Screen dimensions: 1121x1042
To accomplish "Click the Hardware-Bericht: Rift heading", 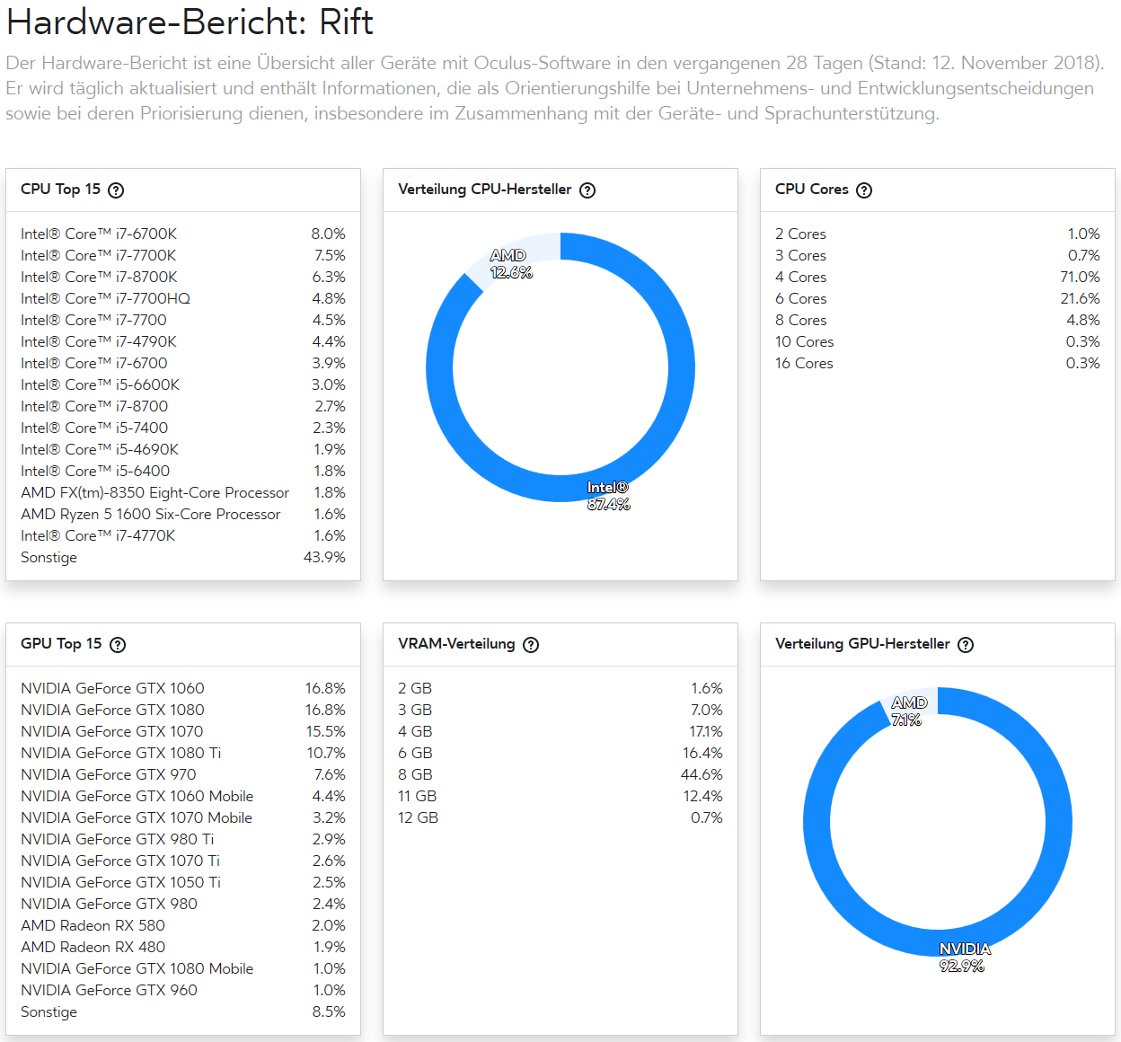I will point(190,22).
